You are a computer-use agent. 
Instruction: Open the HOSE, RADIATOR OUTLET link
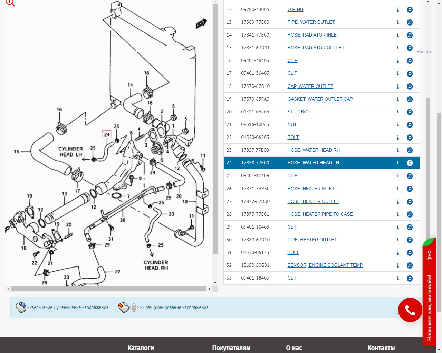click(316, 48)
